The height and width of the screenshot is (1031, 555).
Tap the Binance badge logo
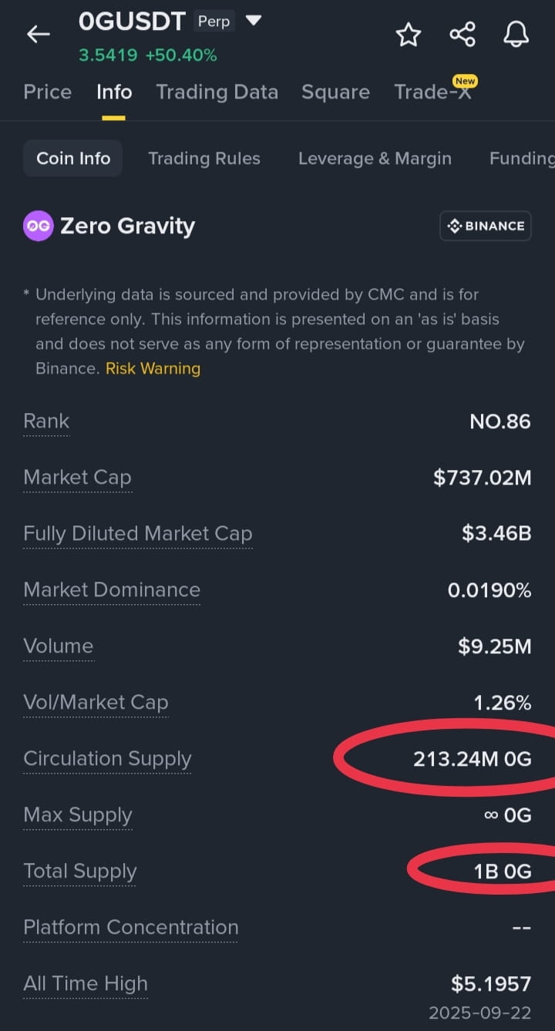[486, 226]
